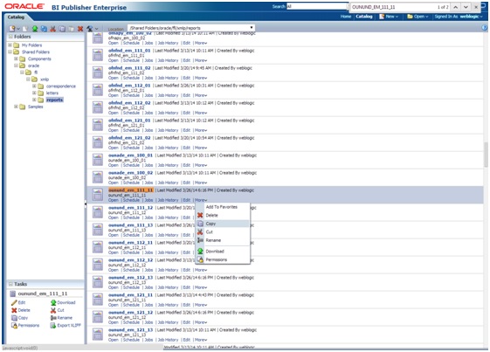
Task: Choose Copy from the context menu
Action: point(222,224)
